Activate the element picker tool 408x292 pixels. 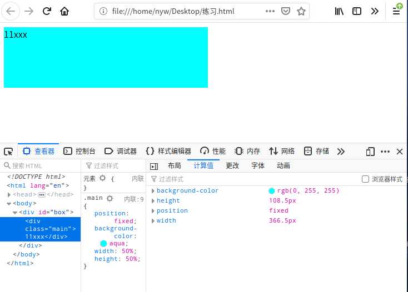pos(8,152)
